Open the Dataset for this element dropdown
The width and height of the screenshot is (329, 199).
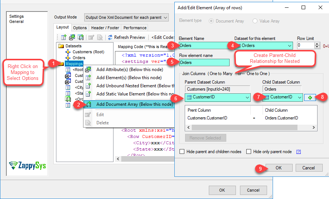click(x=290, y=45)
